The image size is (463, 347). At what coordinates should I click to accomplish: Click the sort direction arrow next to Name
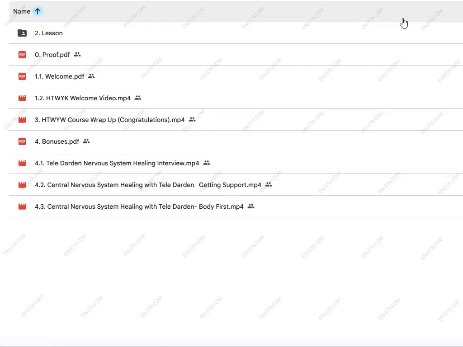pyautogui.click(x=38, y=11)
